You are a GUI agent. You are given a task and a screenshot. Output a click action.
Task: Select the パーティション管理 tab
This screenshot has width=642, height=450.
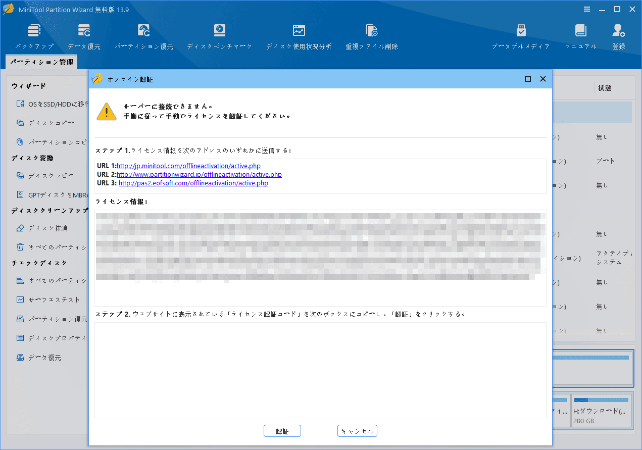pos(41,62)
